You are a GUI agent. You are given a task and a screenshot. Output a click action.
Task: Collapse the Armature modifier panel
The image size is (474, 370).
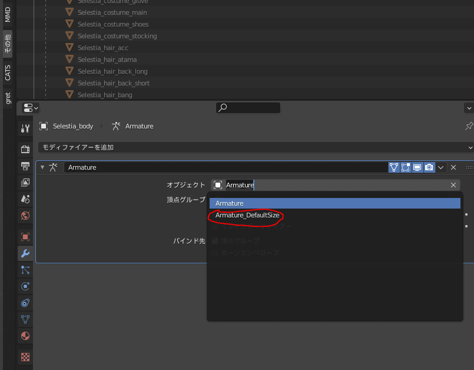point(42,167)
